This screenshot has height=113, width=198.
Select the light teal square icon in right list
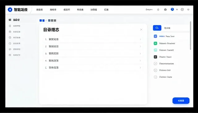155,50
